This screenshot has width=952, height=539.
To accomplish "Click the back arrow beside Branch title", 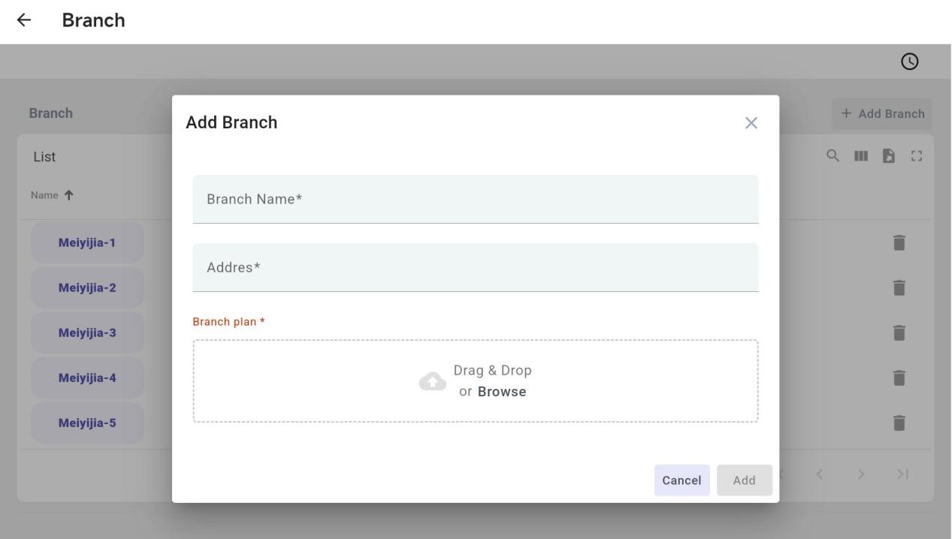I will pyautogui.click(x=24, y=20).
